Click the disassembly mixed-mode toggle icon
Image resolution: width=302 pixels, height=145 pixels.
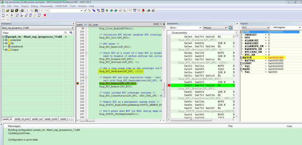pyautogui.click(x=231, y=28)
